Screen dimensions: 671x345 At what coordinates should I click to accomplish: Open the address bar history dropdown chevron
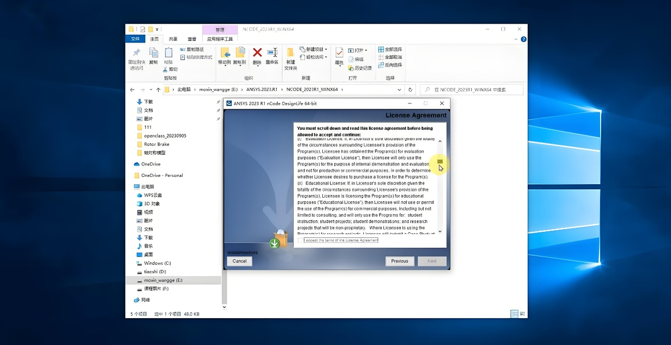(399, 89)
